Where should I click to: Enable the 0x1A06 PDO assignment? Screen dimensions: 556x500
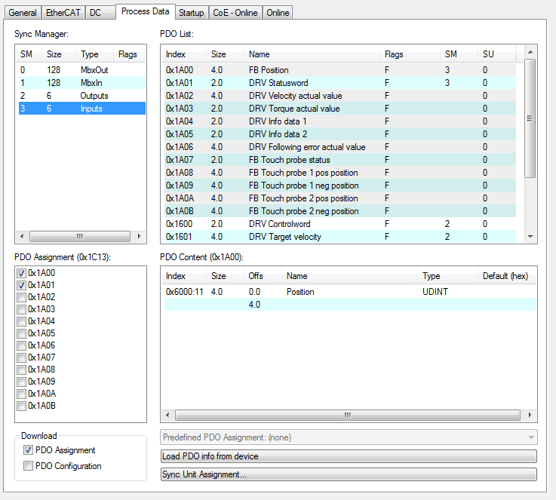tap(22, 345)
